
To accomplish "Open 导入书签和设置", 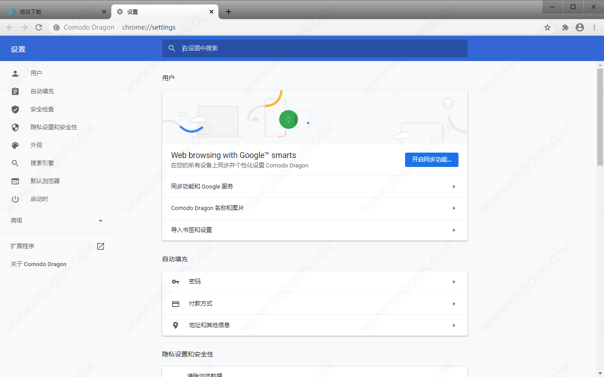I will [x=315, y=230].
